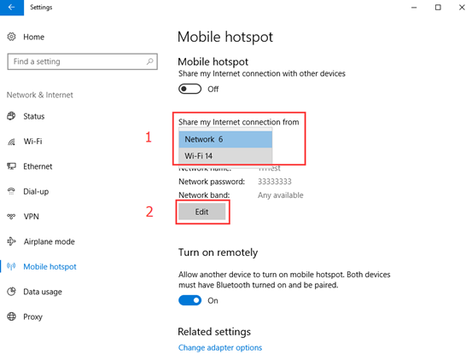Disable the Turn on remotely toggle
Screen dimensions: 472x354
[x=190, y=300]
